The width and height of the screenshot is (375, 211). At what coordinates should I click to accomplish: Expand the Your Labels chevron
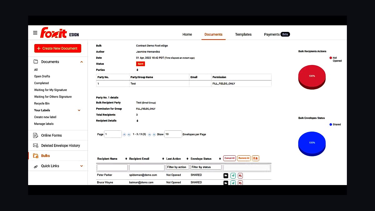(x=79, y=110)
